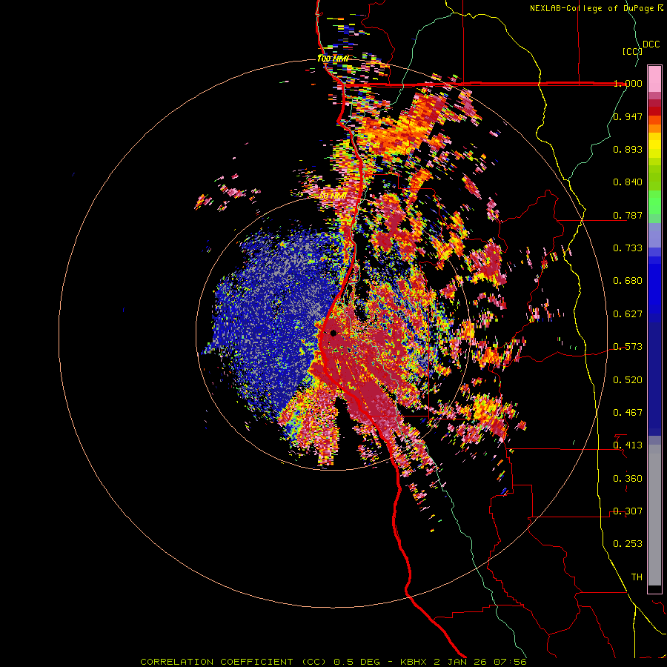Click the 0.733 scale value
Screen dimensions: 667x667
pos(628,248)
